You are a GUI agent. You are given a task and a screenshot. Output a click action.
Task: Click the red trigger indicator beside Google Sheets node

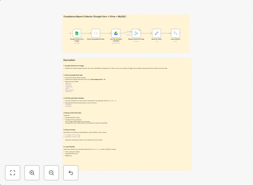(x=70, y=33)
